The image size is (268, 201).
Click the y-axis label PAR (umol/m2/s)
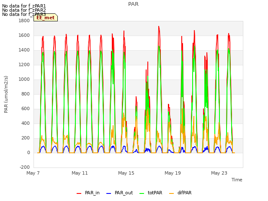(6, 94)
